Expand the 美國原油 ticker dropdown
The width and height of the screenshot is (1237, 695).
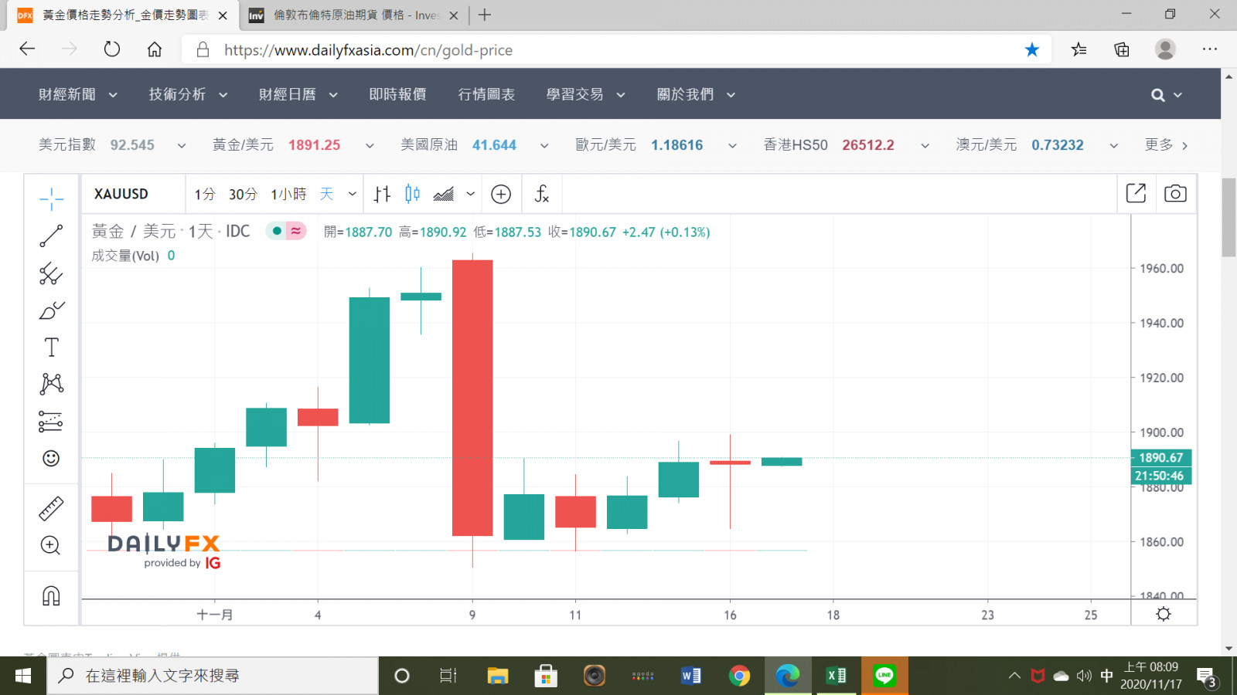544,145
